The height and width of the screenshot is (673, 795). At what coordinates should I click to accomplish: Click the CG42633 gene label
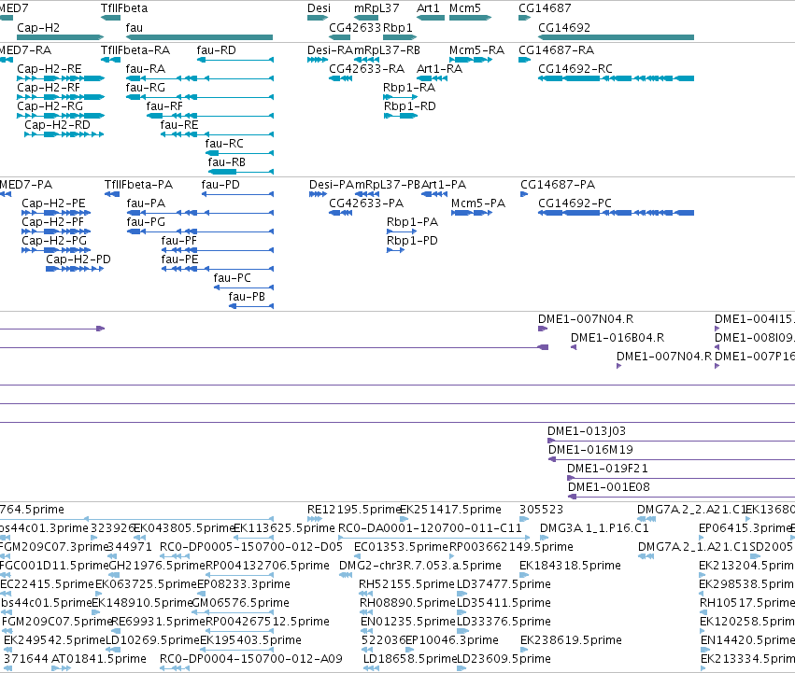355,27
